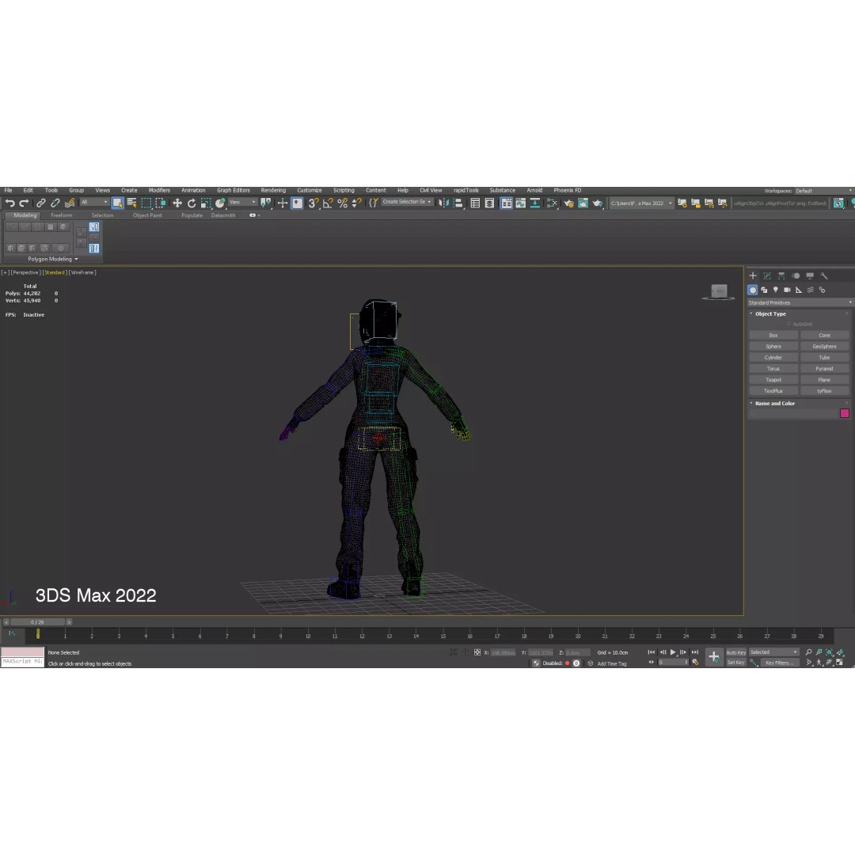Viewport: 855px width, 855px height.
Task: Toggle Keyboard Shortcut Override icon
Action: point(297,203)
